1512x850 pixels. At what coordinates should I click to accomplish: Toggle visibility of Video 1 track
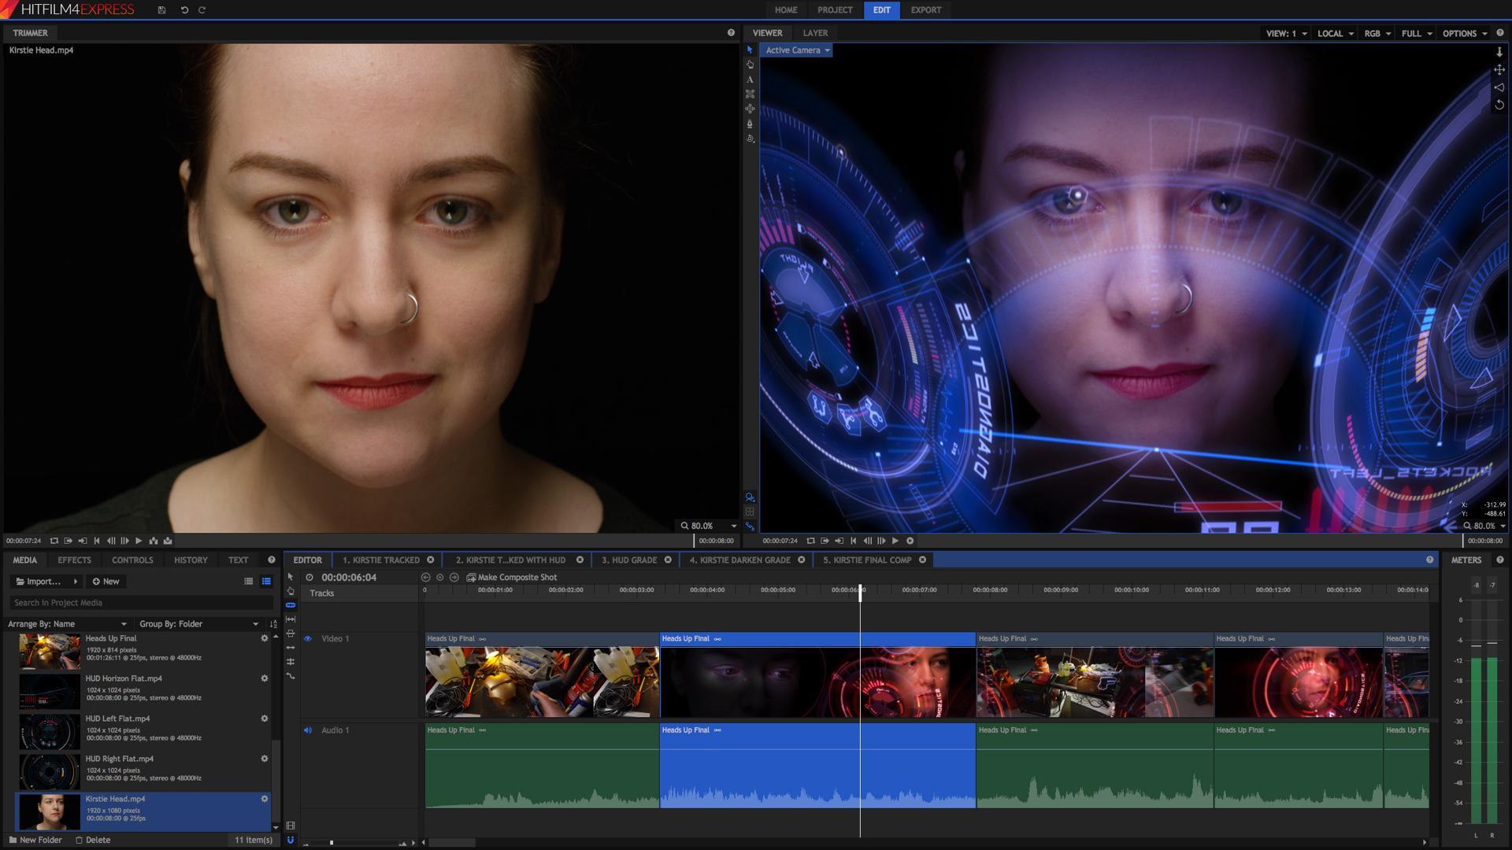[x=307, y=638]
